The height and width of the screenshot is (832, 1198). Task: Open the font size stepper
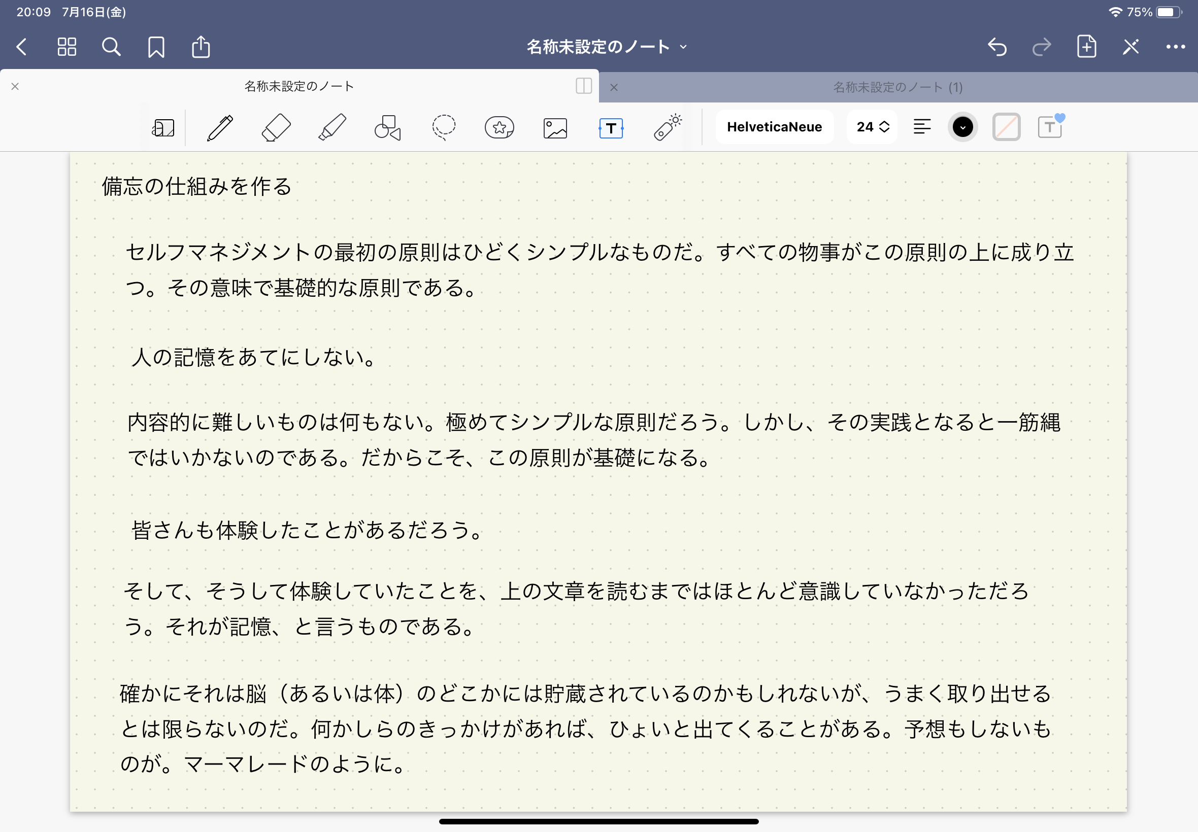[x=871, y=126]
